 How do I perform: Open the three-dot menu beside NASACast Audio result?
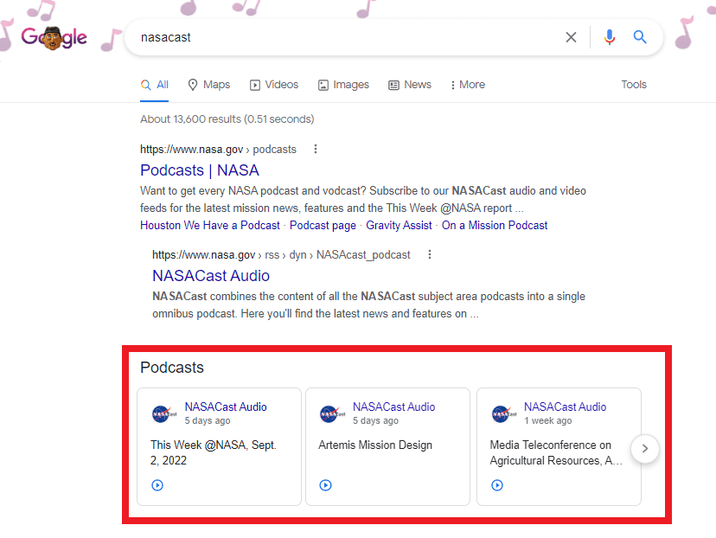pyautogui.click(x=430, y=254)
